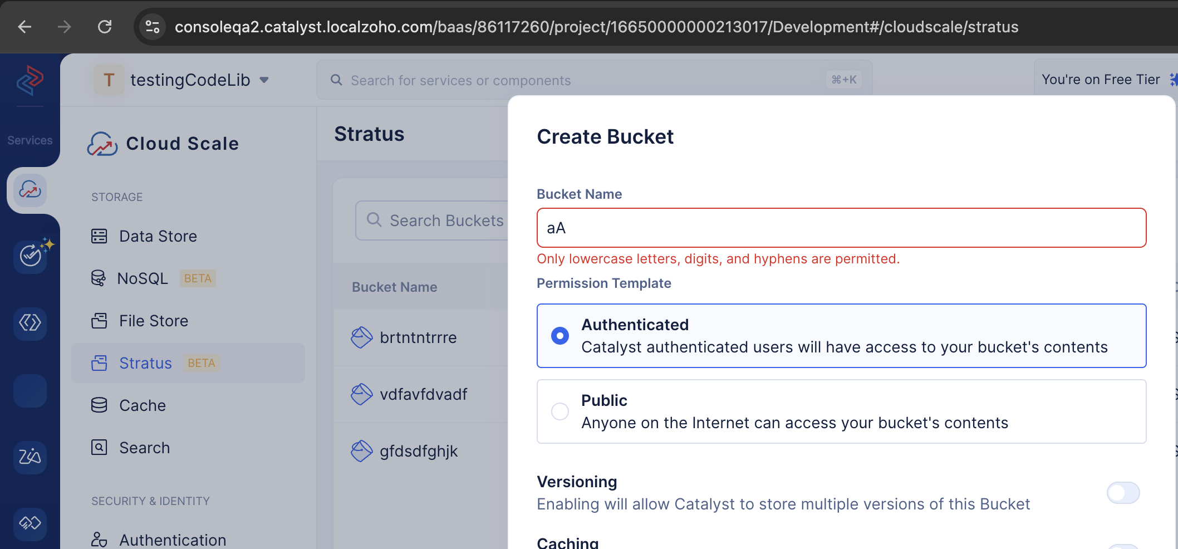Click the Data Store table icon
Screen dimensions: 1178x549
coord(99,236)
